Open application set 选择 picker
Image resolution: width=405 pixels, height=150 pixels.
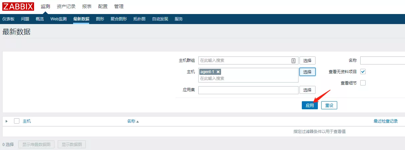coord(307,90)
